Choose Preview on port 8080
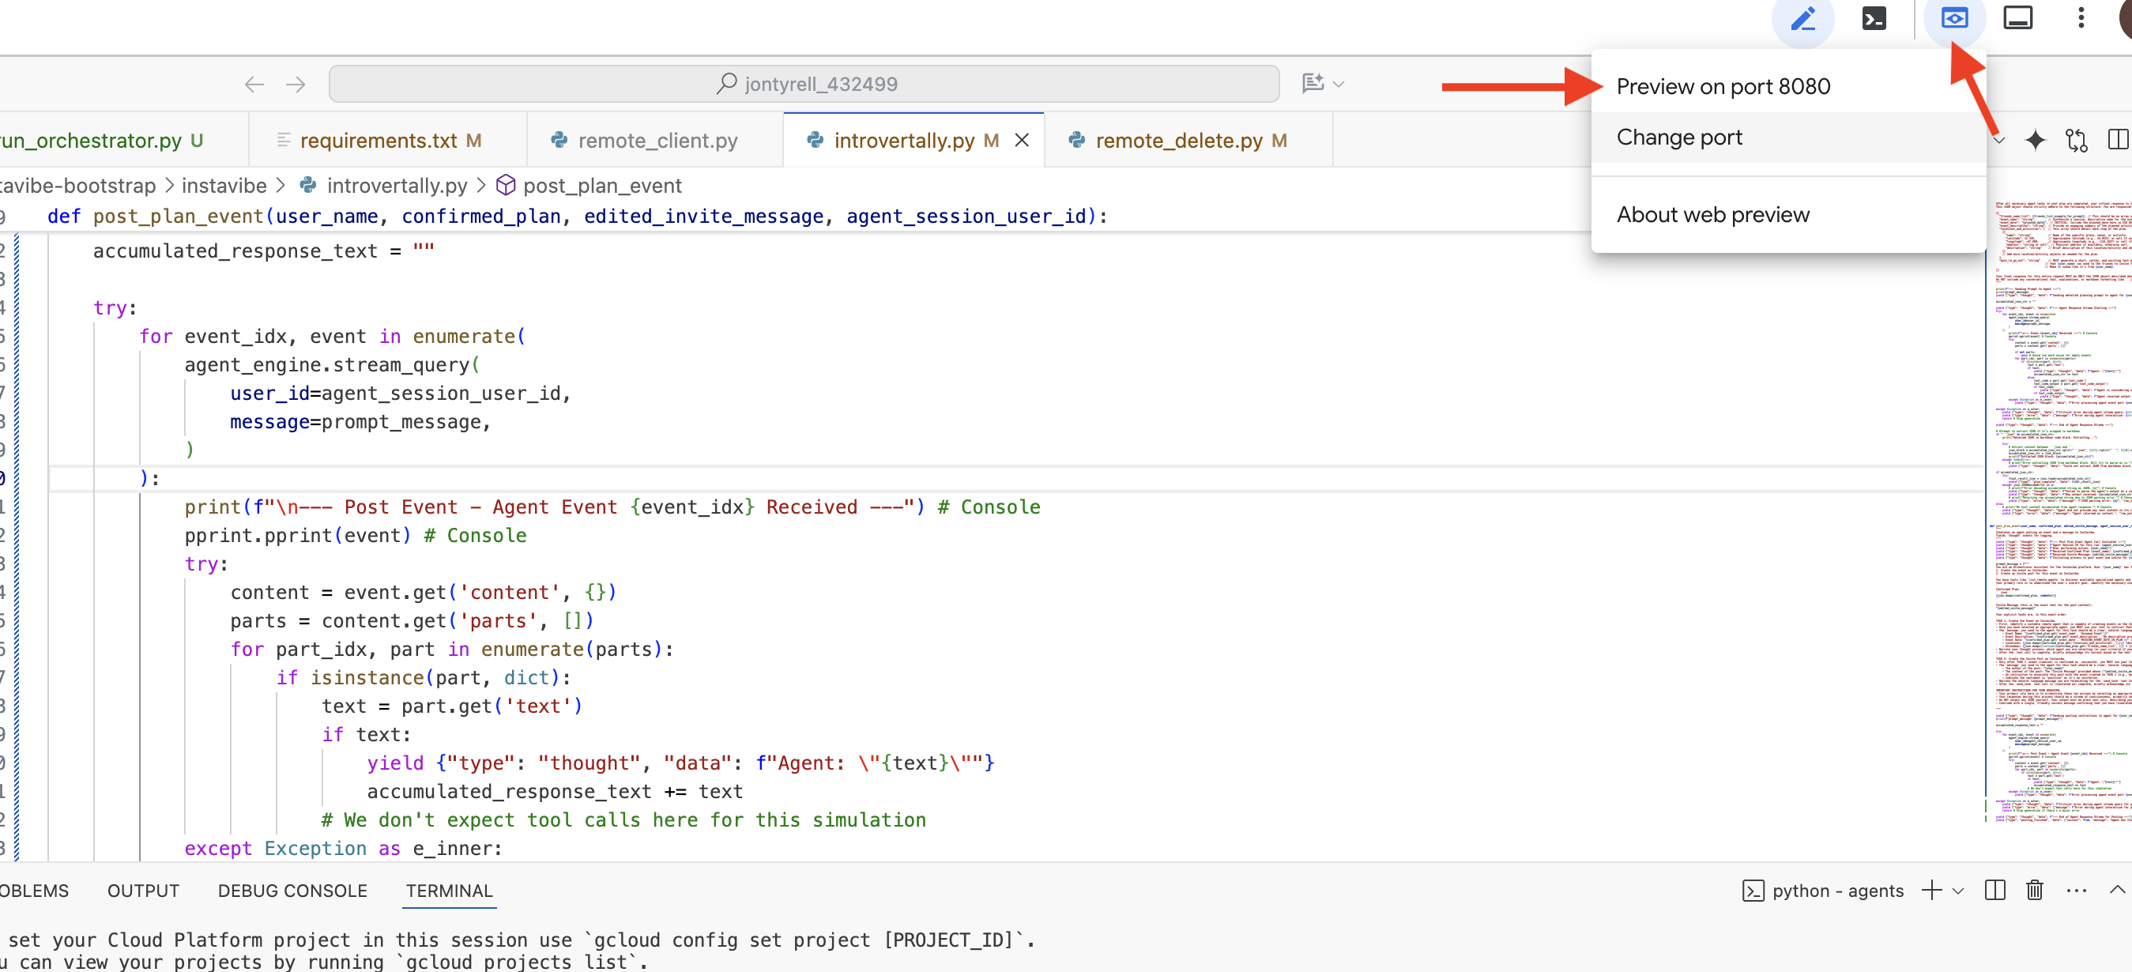 [x=1723, y=86]
